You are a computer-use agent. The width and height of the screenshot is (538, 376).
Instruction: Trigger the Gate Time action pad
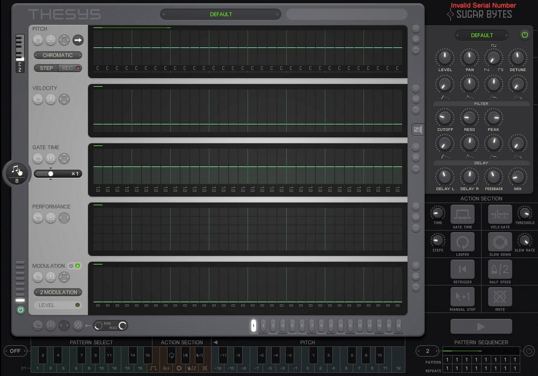(x=463, y=215)
